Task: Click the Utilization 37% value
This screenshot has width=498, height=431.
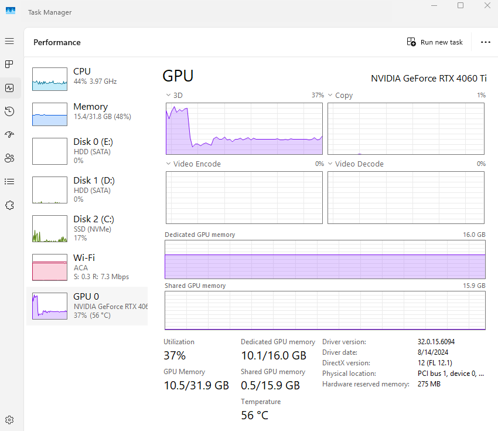Action: point(175,355)
